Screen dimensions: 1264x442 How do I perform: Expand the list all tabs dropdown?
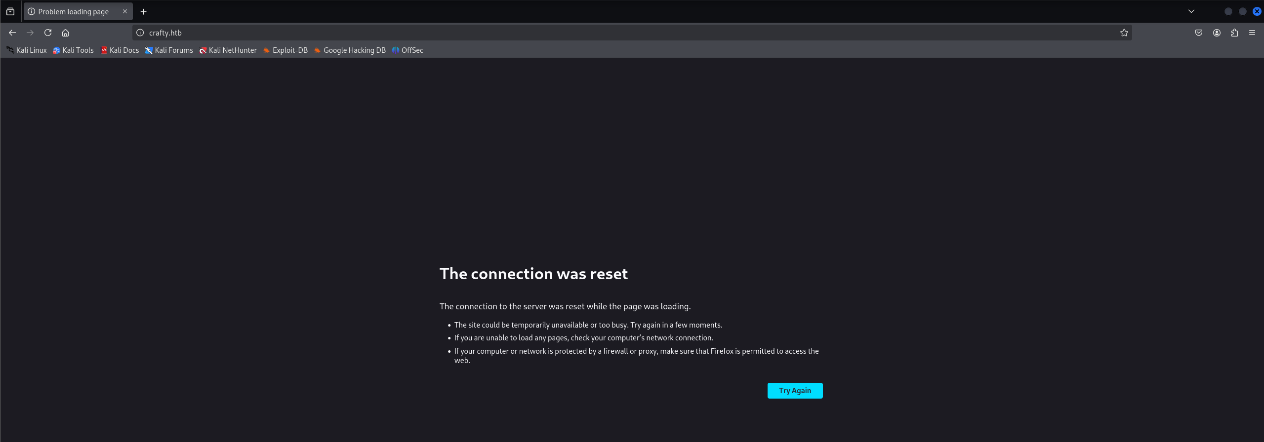[x=1191, y=11]
